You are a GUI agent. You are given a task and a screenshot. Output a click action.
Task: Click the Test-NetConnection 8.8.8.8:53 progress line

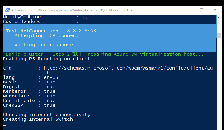click(x=51, y=31)
